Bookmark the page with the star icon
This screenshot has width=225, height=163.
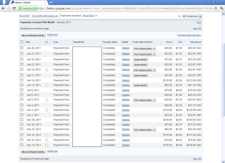click(x=216, y=8)
